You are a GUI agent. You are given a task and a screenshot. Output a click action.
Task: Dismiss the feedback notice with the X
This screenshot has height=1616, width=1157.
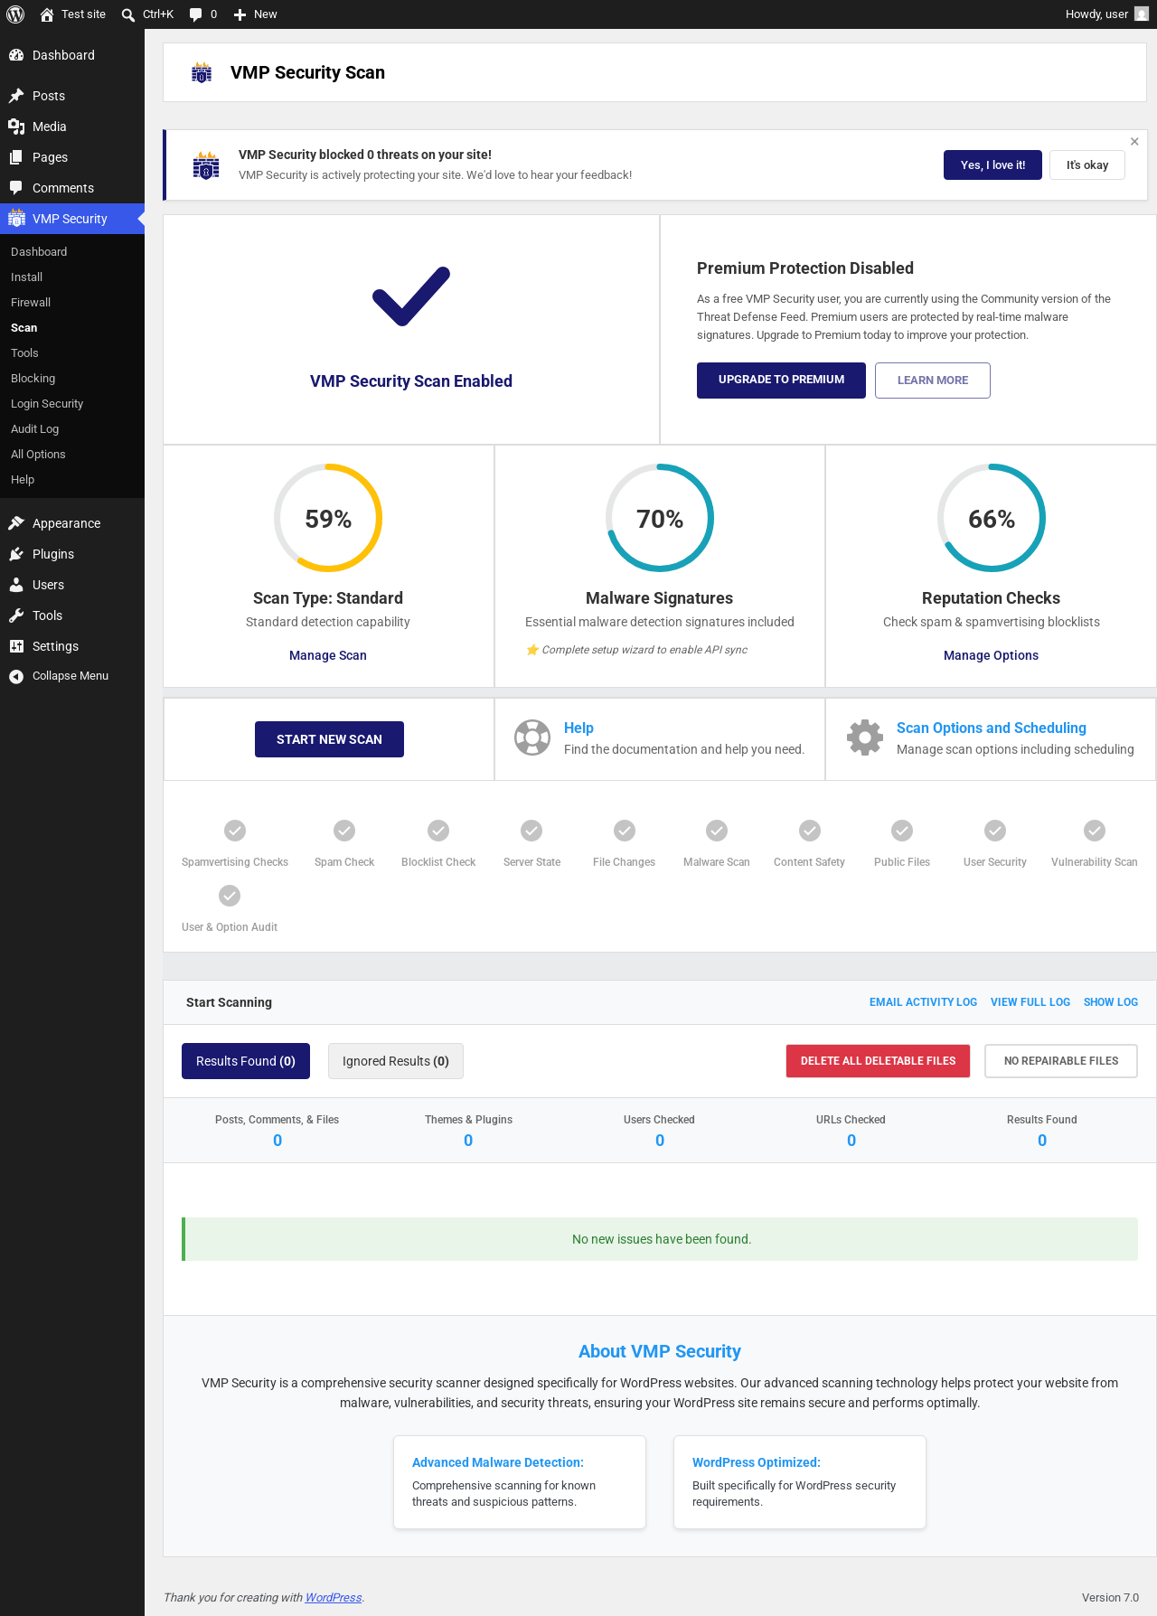1134,142
